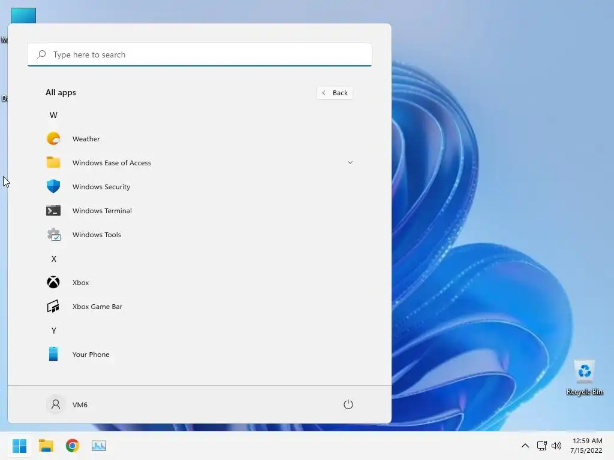Launch Windows Terminal from its icon
This screenshot has height=460, width=614.
(53, 210)
